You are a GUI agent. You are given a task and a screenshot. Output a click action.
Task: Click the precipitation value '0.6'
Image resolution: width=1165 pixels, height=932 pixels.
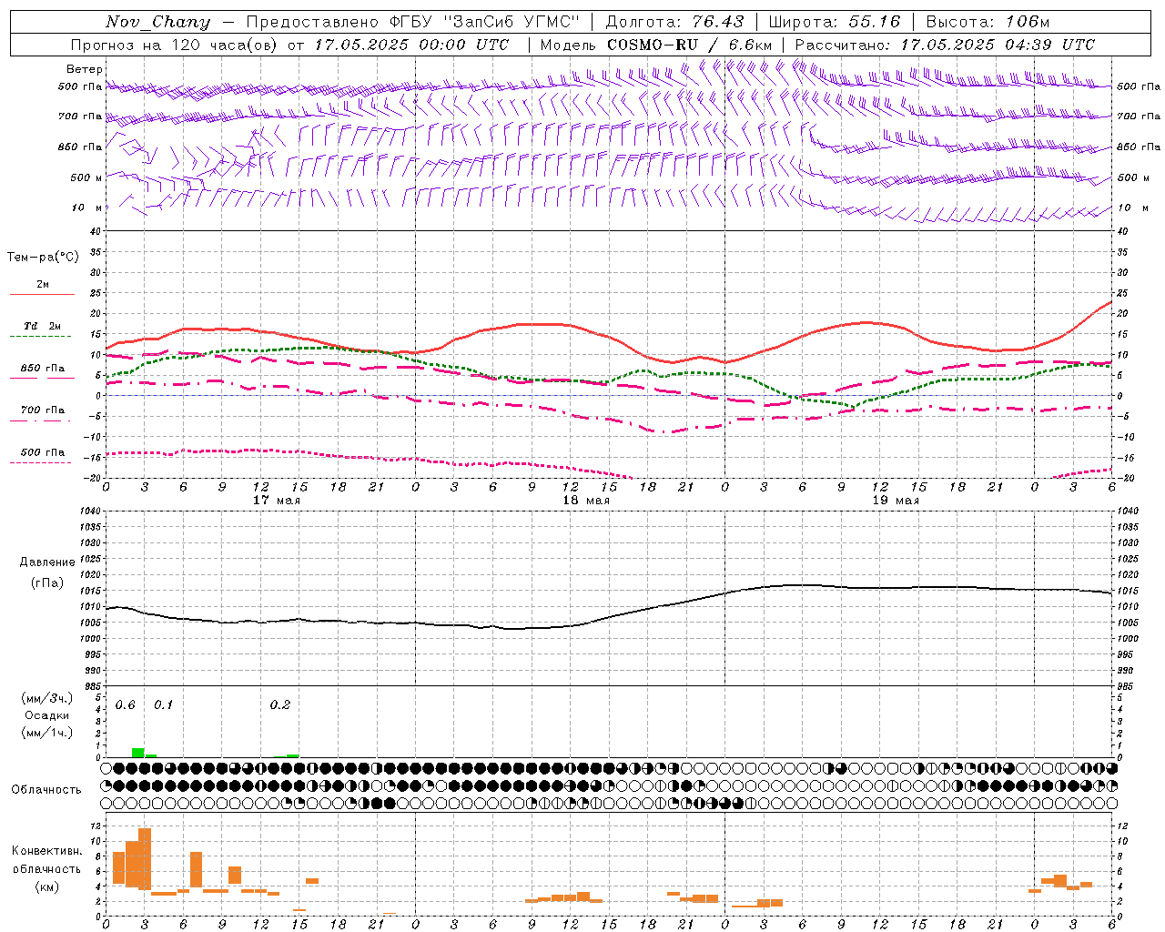point(126,704)
